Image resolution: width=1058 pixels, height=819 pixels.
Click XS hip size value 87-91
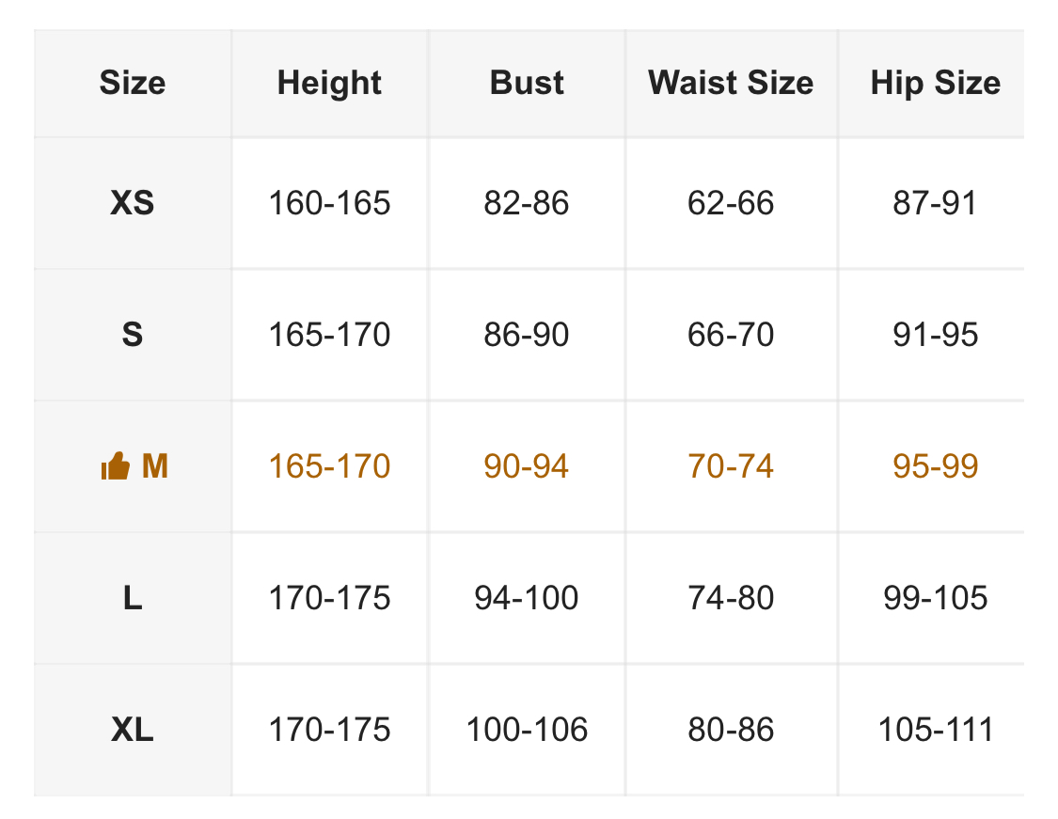click(935, 203)
